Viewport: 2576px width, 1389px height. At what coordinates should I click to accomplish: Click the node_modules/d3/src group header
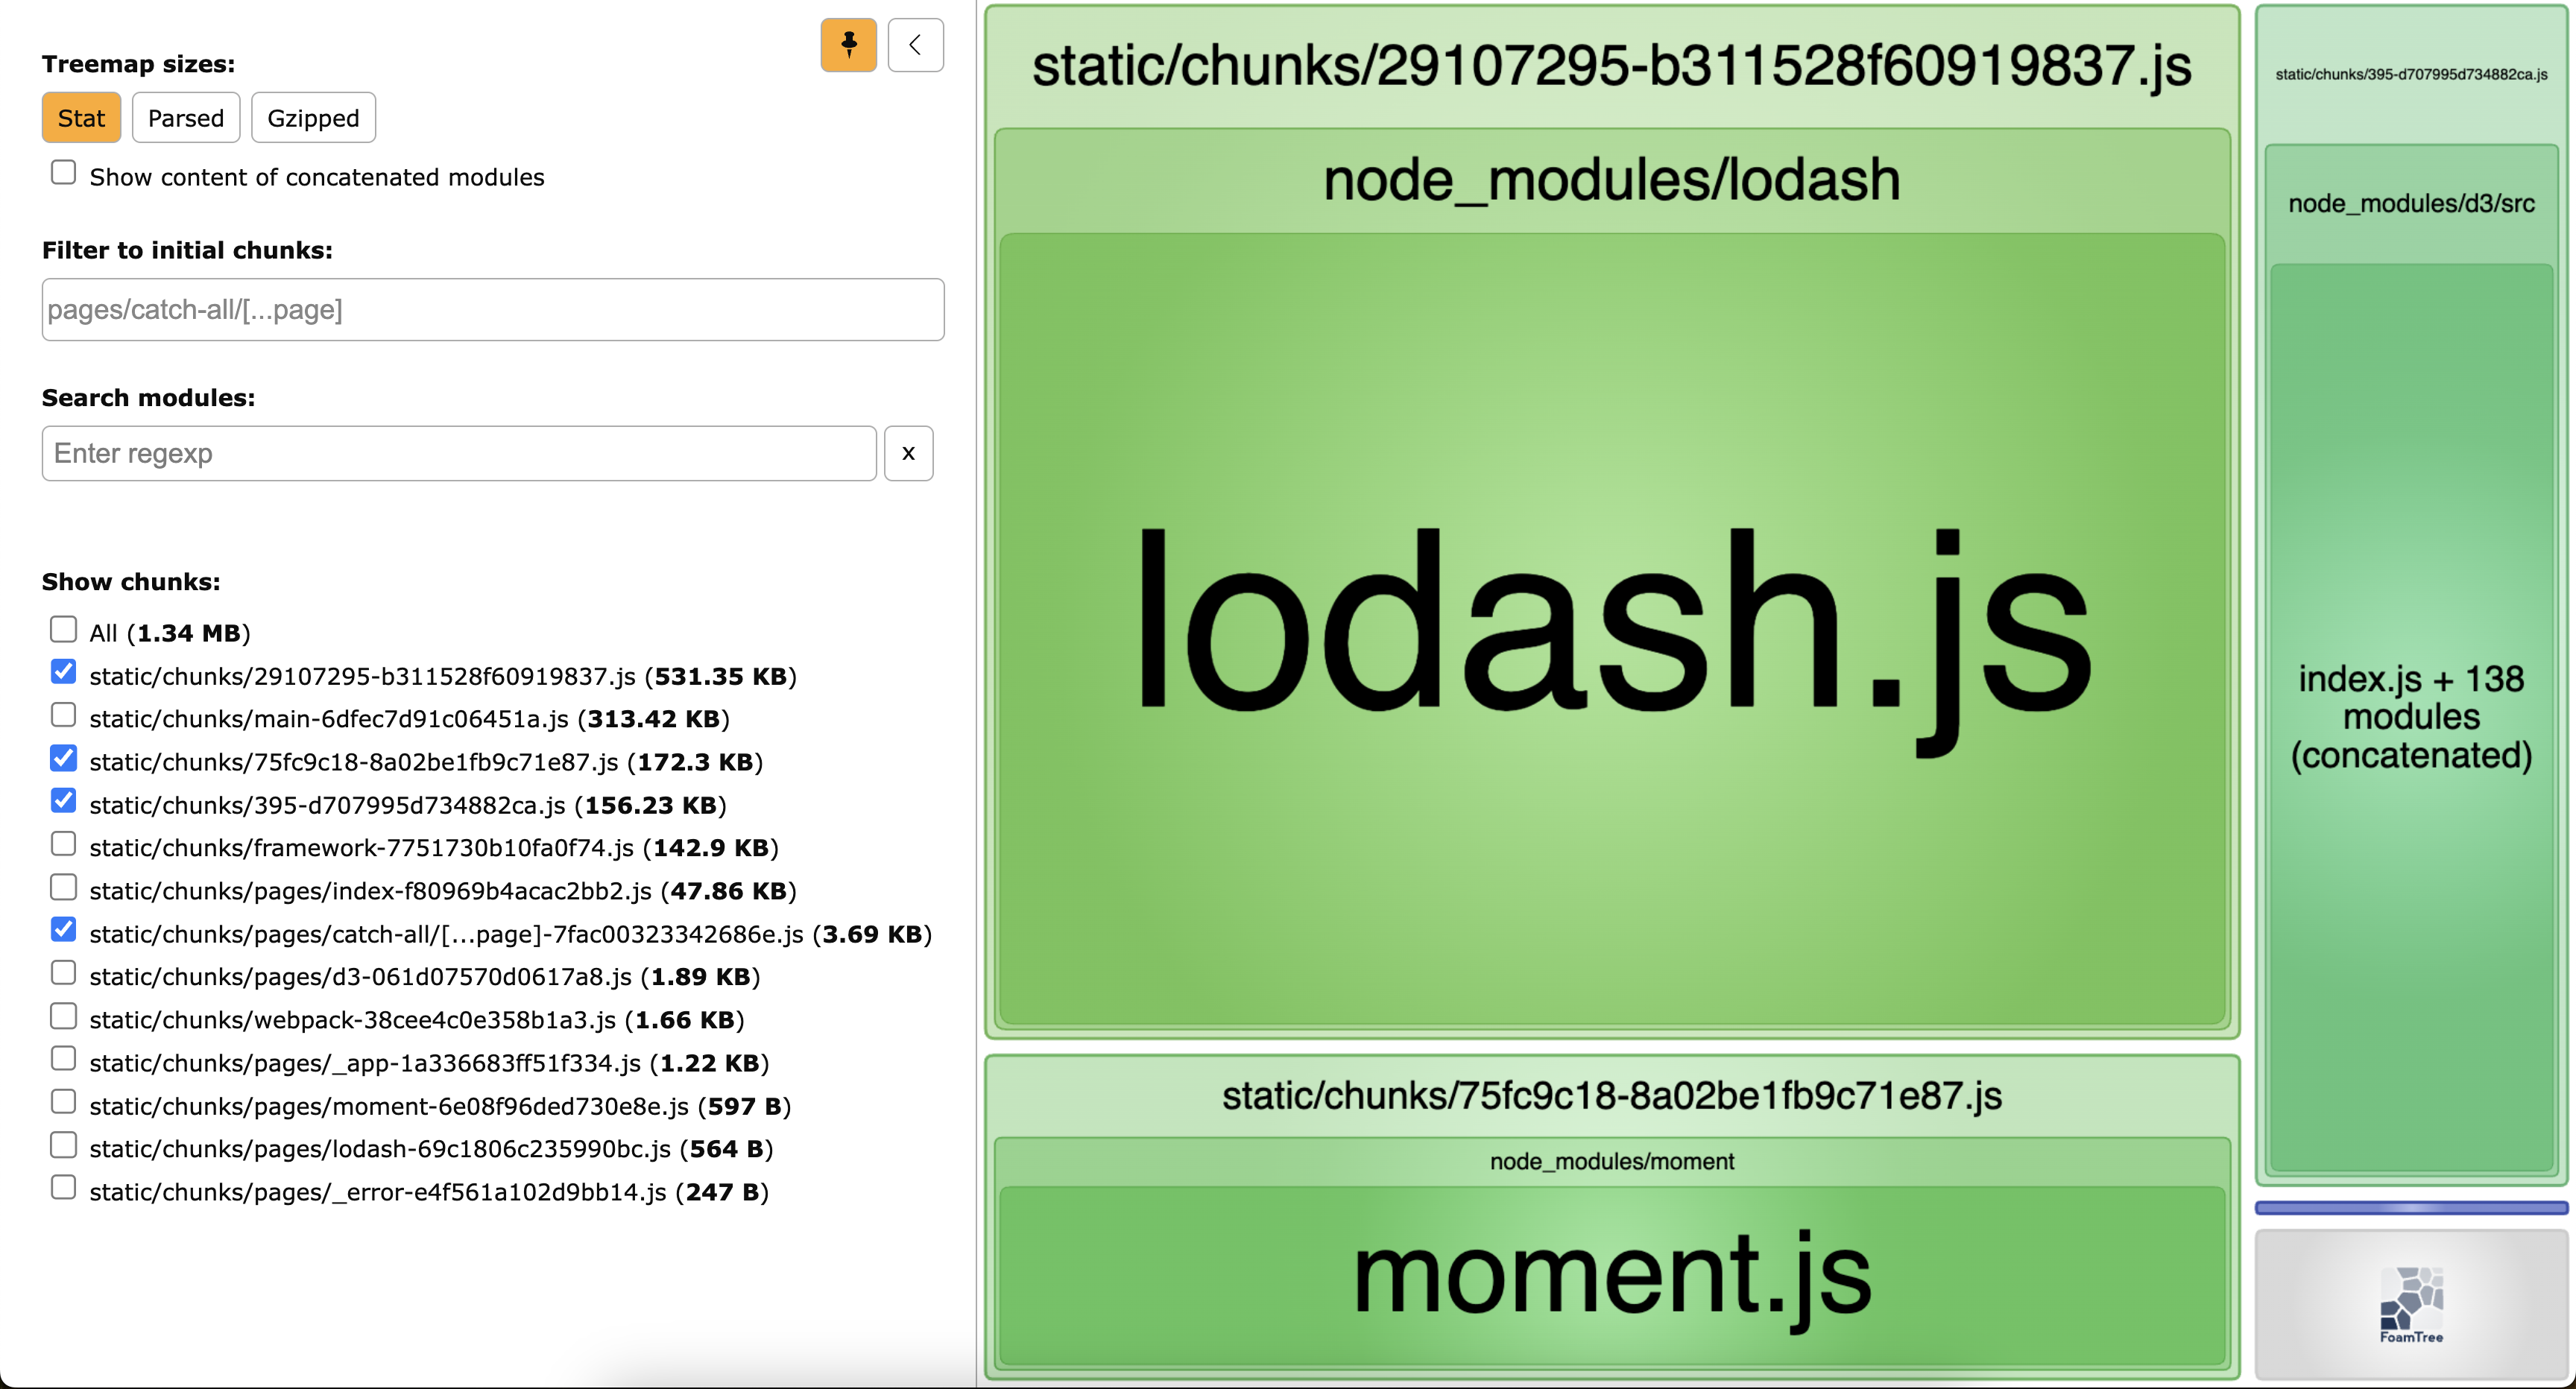(x=2411, y=204)
